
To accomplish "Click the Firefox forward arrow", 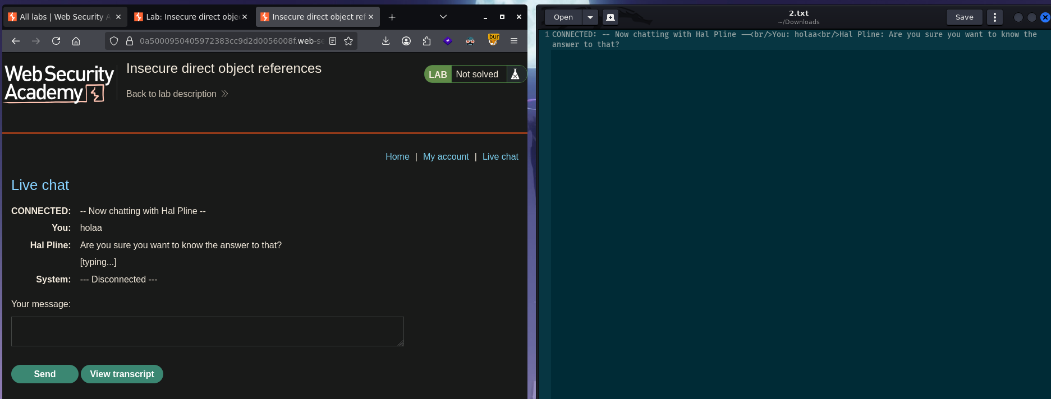I will tap(36, 41).
